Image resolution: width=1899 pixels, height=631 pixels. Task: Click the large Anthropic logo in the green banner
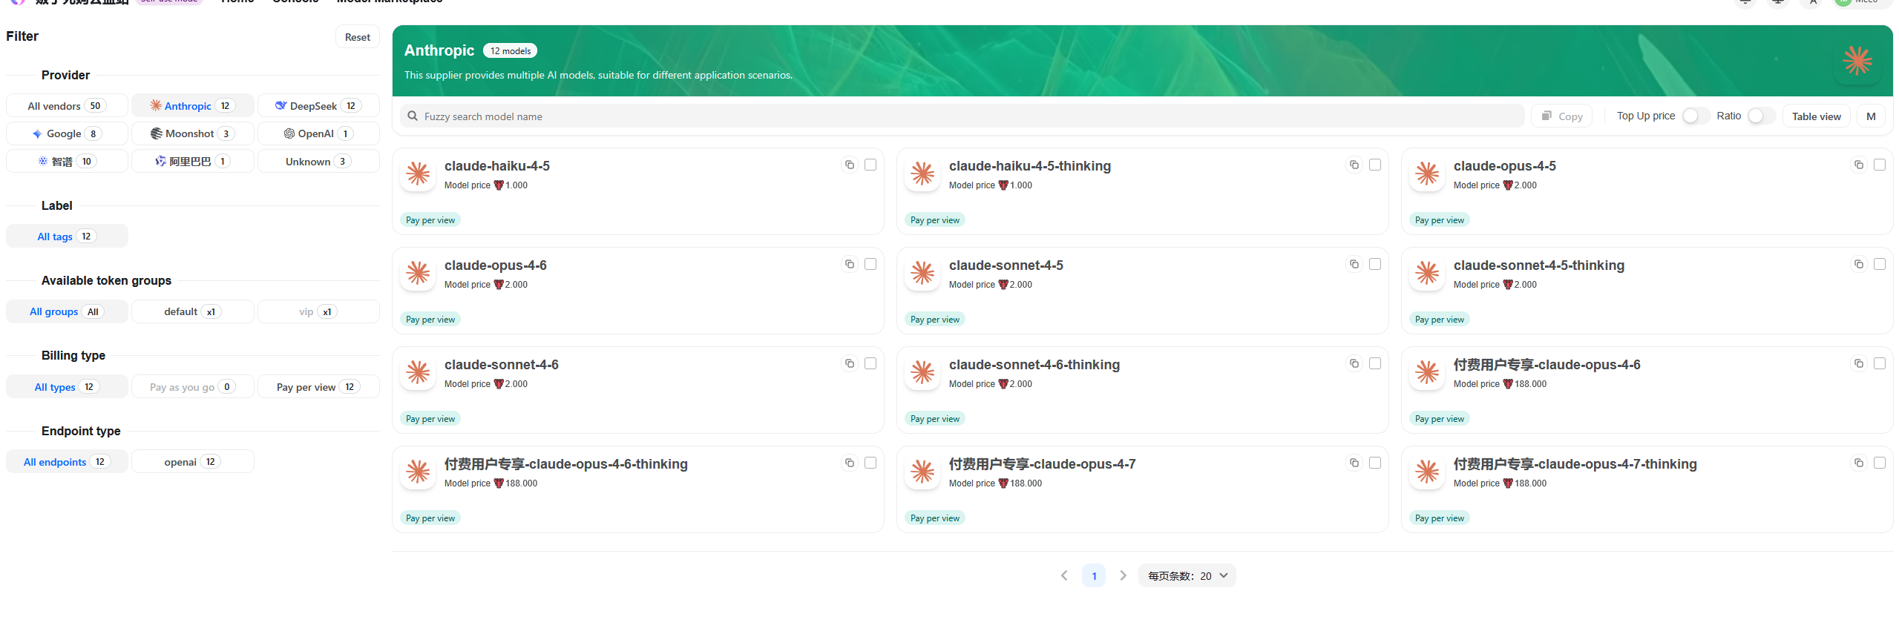pos(1857,61)
